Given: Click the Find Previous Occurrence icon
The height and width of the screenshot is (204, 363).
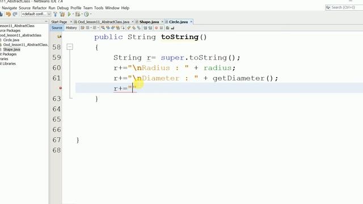Looking at the screenshot, I should (x=108, y=28).
